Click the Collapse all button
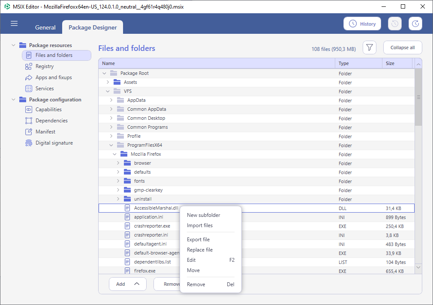 click(x=403, y=47)
